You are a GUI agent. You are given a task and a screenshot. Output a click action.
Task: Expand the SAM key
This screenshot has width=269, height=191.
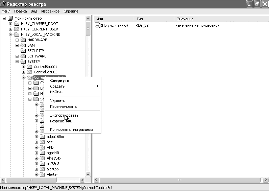(17, 45)
